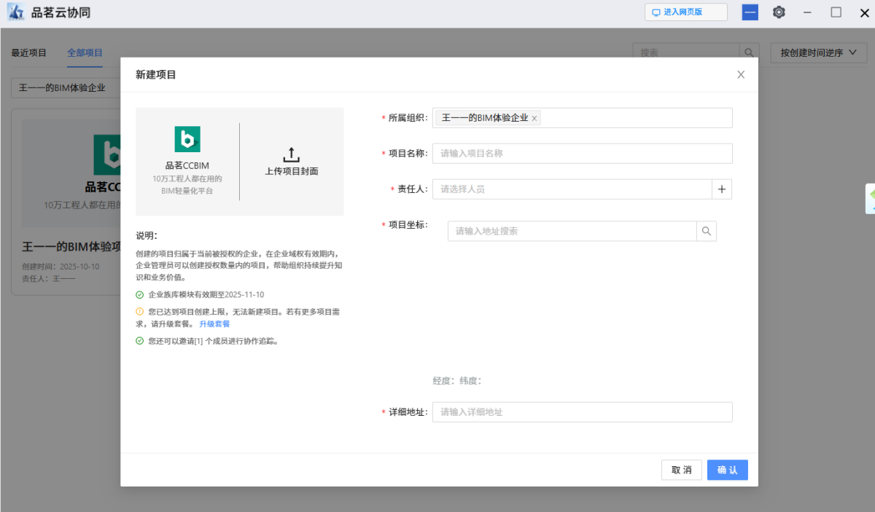The width and height of the screenshot is (875, 512).
Task: Click the blue minus icon in title bar
Action: [x=750, y=12]
